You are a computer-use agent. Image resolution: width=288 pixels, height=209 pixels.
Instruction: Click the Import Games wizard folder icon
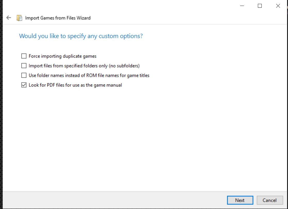(19, 18)
